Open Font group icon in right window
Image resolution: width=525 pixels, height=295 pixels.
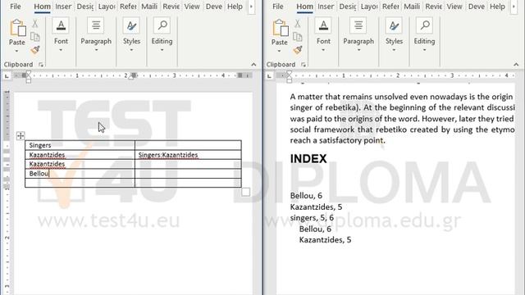coord(323,25)
